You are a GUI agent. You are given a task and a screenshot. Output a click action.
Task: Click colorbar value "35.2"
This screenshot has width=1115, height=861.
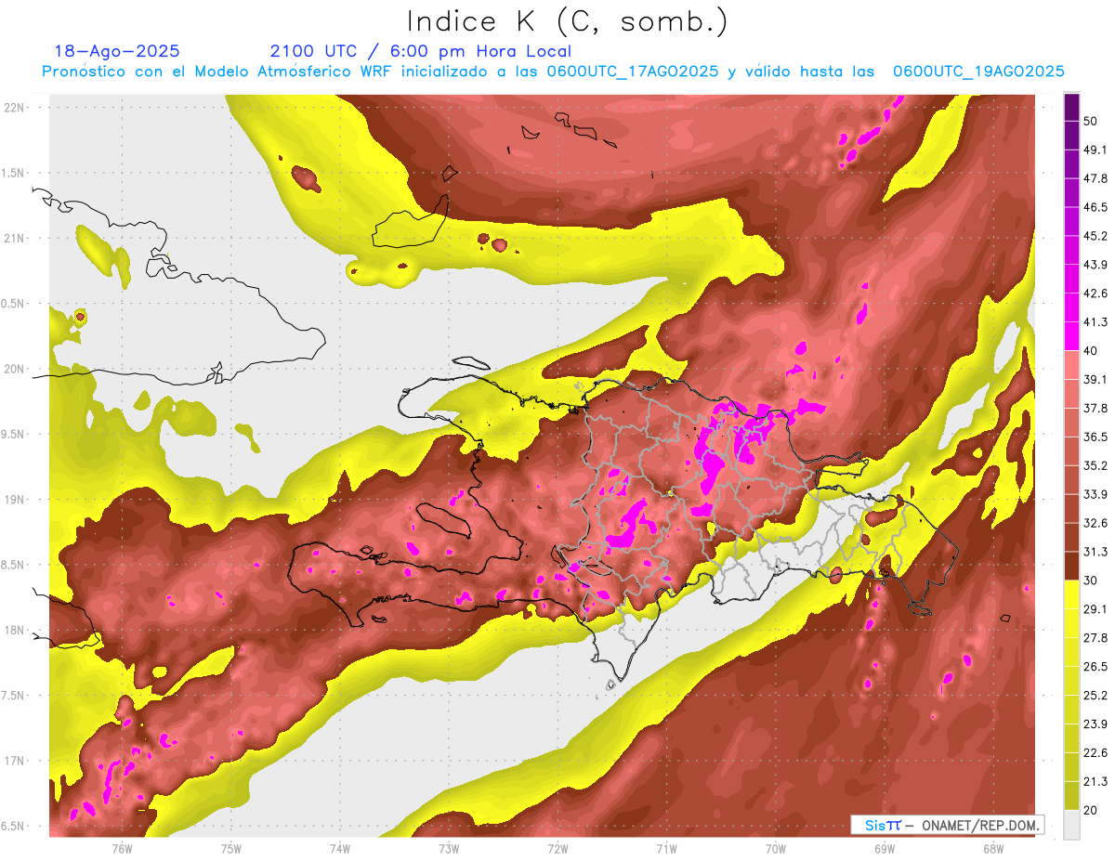point(1095,465)
